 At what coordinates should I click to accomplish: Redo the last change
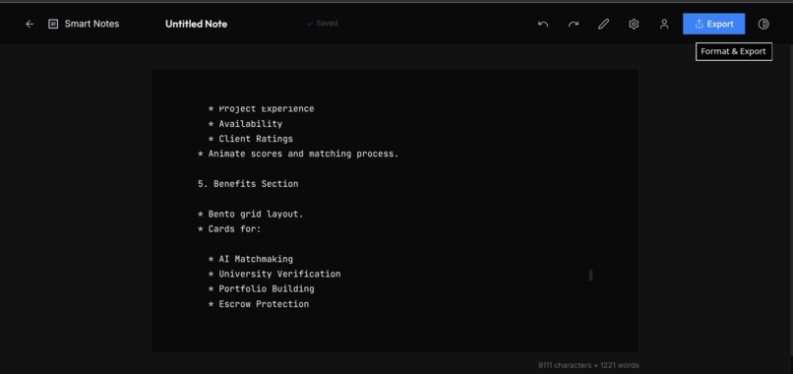573,24
